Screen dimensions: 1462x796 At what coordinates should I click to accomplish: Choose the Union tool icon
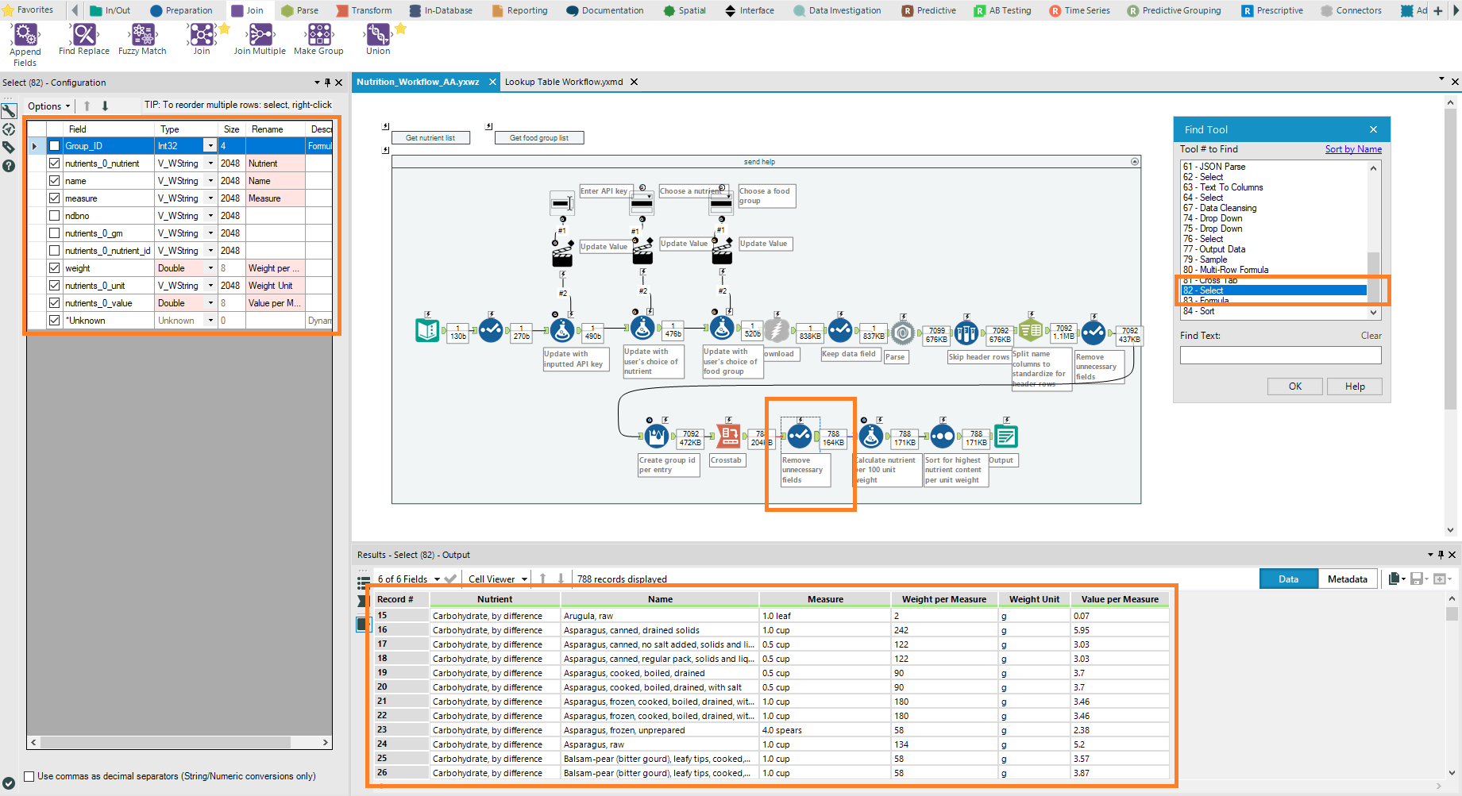tap(378, 34)
